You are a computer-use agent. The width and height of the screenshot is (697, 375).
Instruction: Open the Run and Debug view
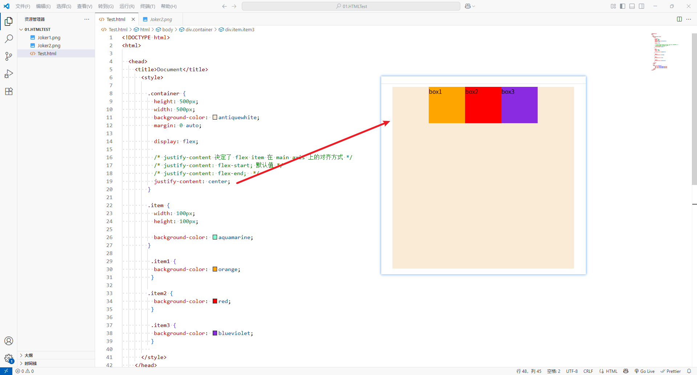coord(9,74)
